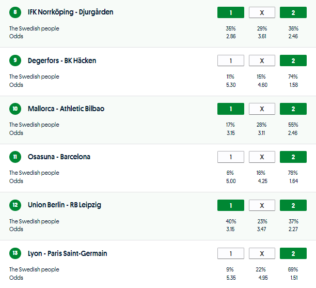Open the Osasuna - Barcelona match title
The width and height of the screenshot is (316, 288).
(x=59, y=157)
